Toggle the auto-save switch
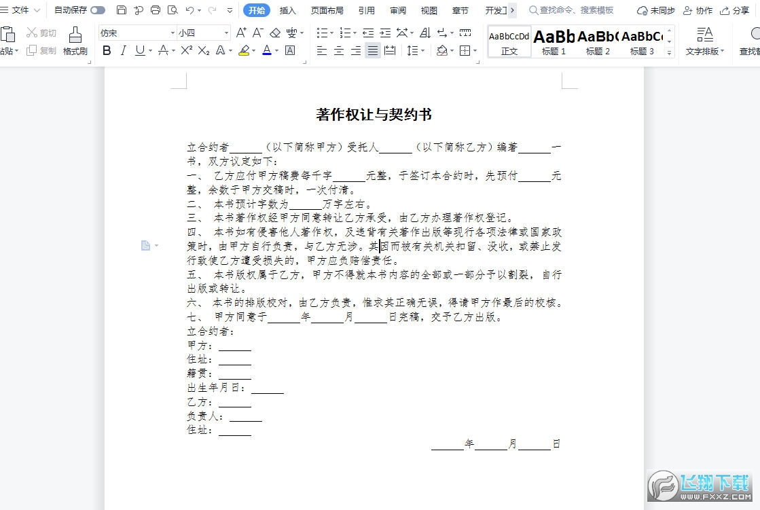Image resolution: width=760 pixels, height=510 pixels. [97, 10]
